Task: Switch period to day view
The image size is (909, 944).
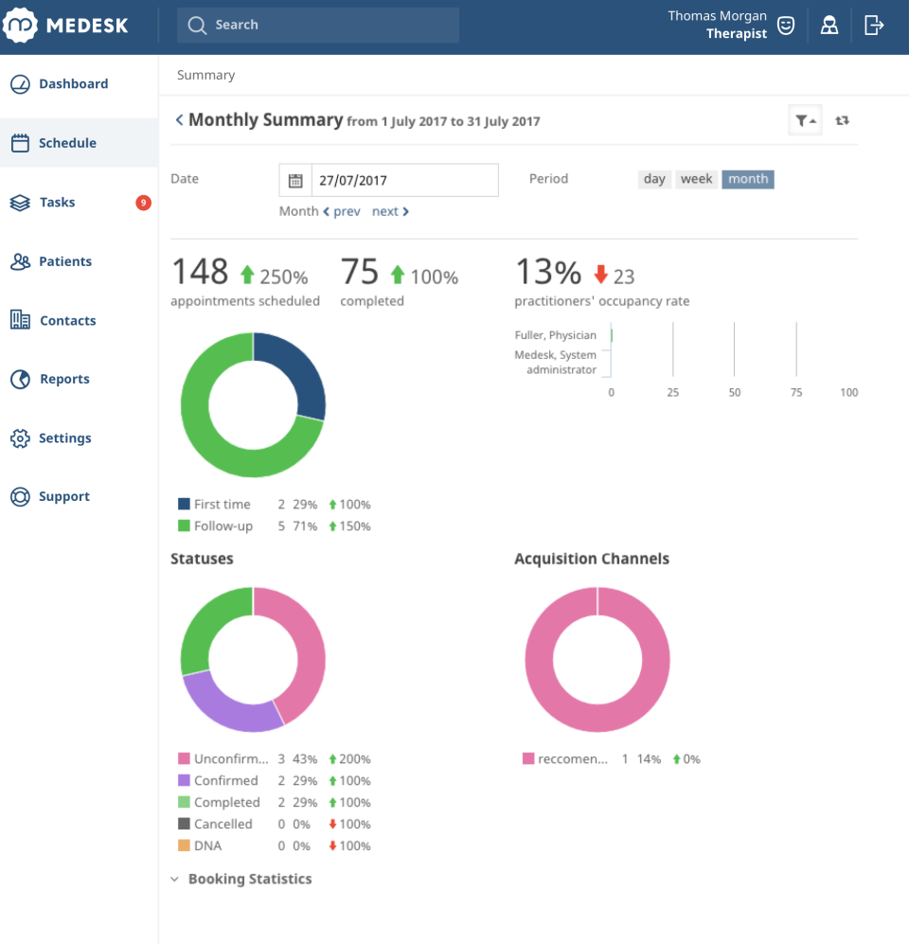Action: [654, 179]
